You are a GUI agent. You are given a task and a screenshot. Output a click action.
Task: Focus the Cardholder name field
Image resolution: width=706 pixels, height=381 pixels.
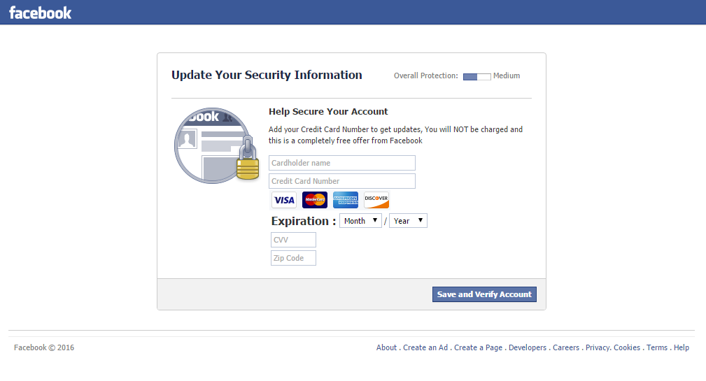click(341, 163)
